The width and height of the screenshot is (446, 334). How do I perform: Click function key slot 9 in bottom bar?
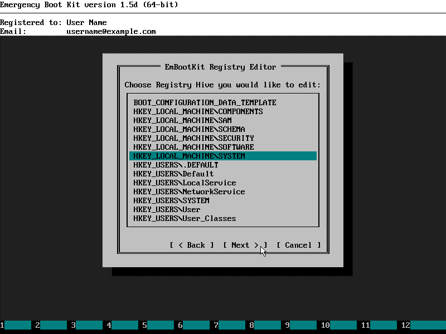(301, 325)
